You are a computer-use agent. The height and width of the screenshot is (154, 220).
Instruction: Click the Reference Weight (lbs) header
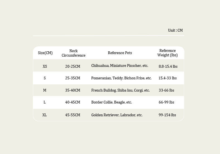(x=167, y=53)
